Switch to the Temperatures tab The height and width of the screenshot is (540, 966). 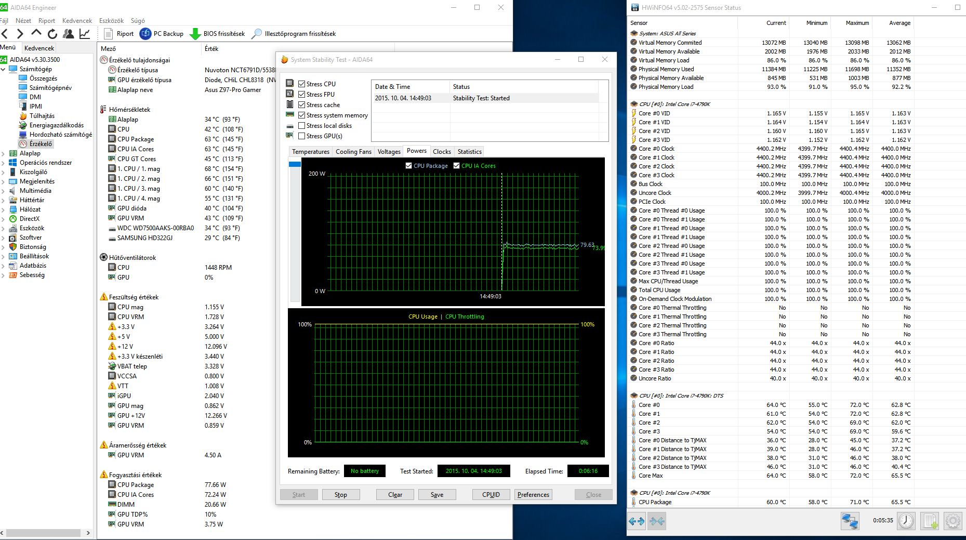(x=311, y=152)
